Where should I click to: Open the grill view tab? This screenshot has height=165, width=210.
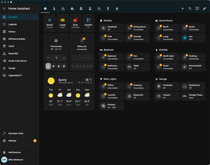pos(117,9)
